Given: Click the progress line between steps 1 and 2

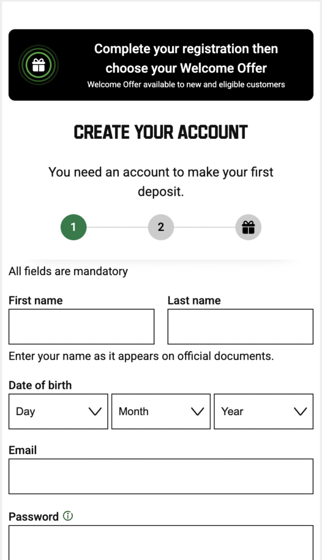Looking at the screenshot, I should [x=117, y=226].
